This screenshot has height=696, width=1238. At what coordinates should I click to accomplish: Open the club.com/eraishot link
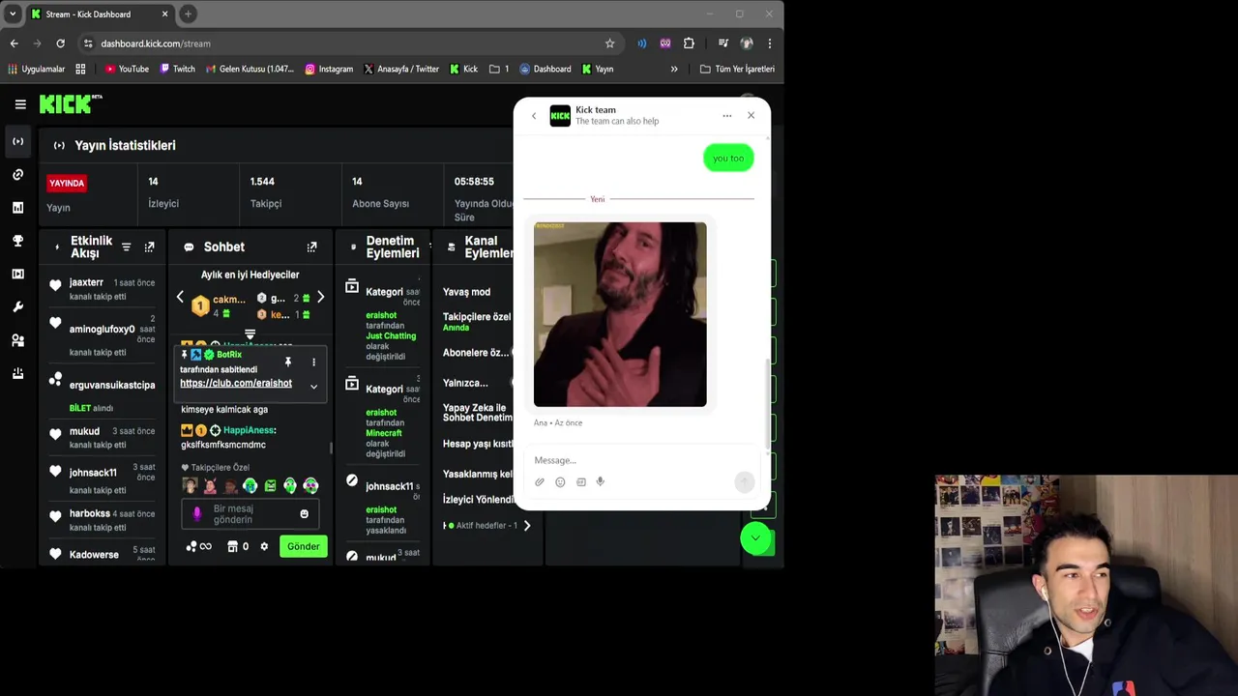click(x=236, y=384)
